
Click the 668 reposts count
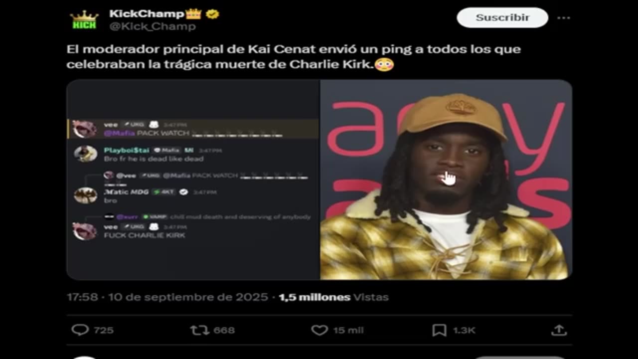[224, 330]
